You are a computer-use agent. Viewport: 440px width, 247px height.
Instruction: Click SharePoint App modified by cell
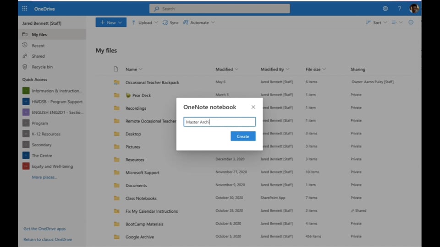click(x=273, y=198)
